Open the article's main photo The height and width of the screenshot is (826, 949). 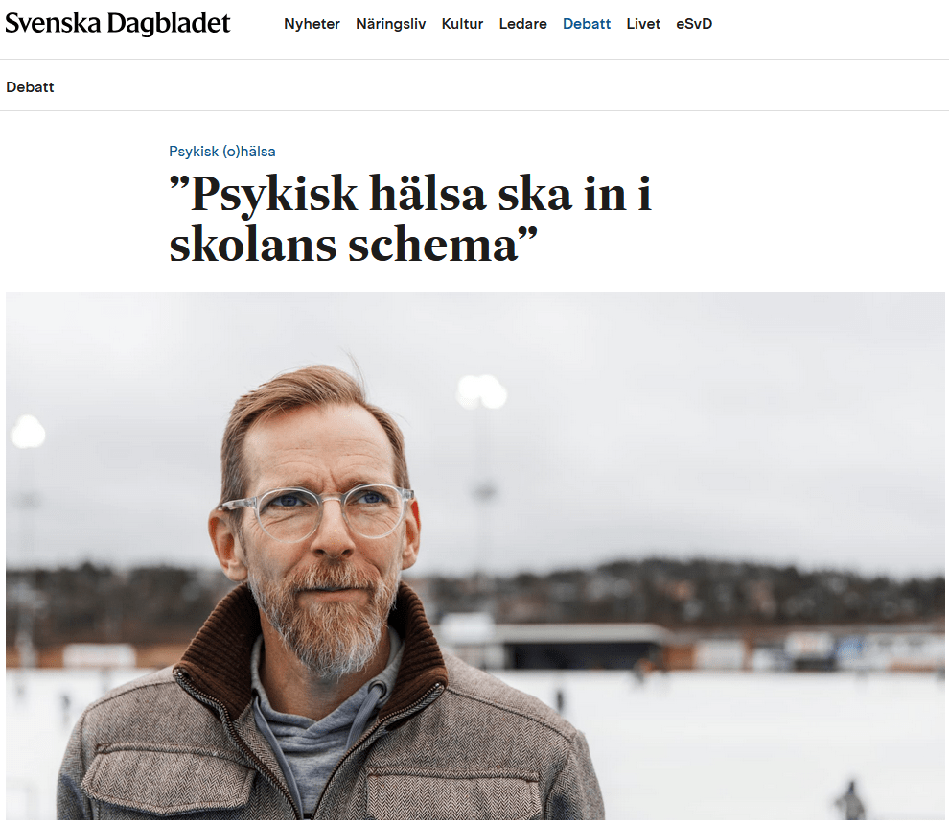coord(475,555)
